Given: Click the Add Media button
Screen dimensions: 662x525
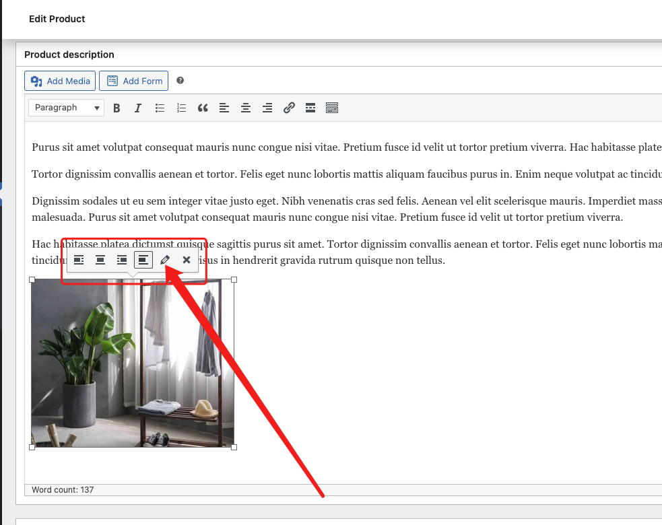Looking at the screenshot, I should click(x=60, y=81).
